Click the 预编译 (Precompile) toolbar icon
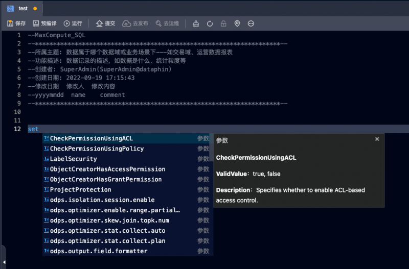This screenshot has height=269, width=409. click(x=44, y=23)
